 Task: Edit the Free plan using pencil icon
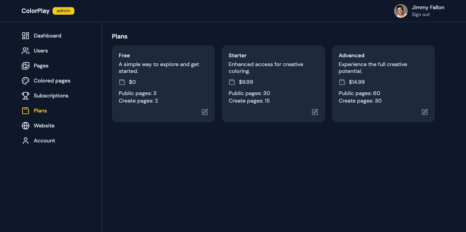(x=205, y=112)
